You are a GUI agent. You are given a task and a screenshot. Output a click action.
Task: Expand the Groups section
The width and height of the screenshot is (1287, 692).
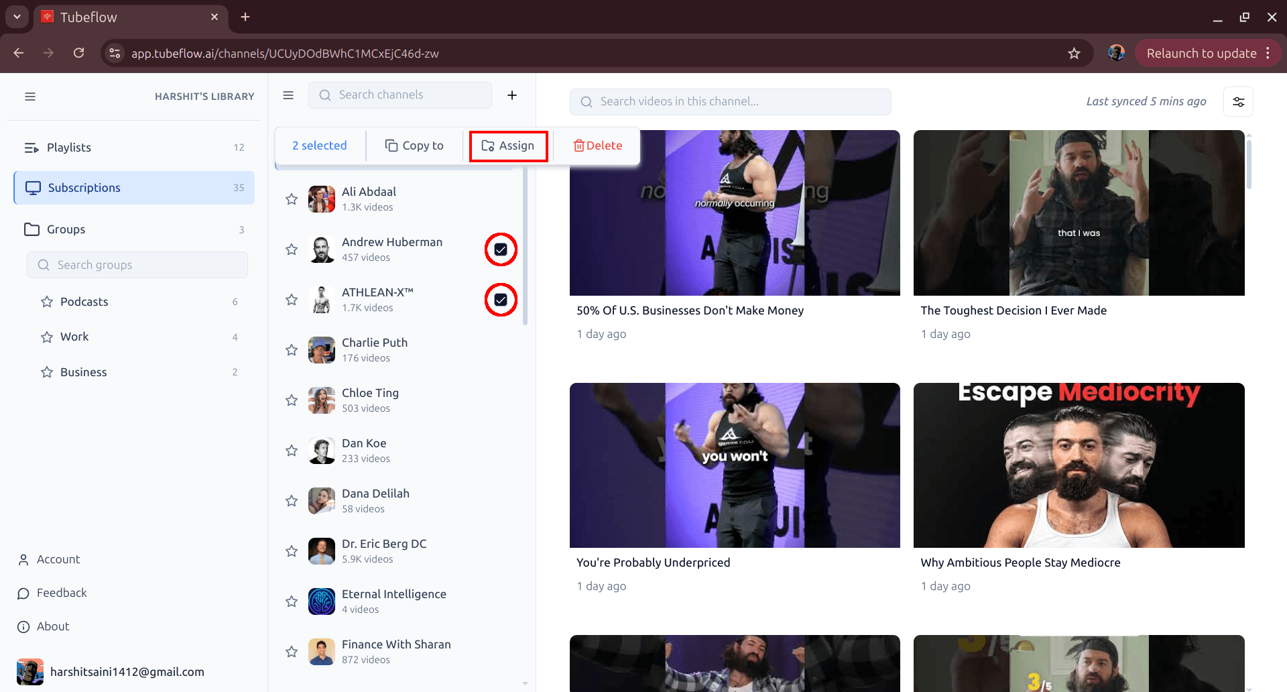66,229
